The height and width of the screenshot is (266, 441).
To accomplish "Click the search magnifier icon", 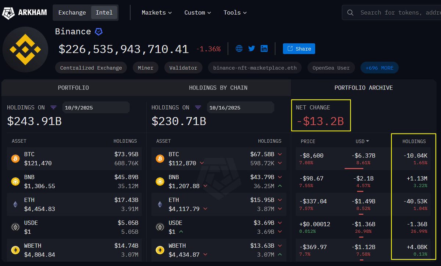I will [x=350, y=12].
